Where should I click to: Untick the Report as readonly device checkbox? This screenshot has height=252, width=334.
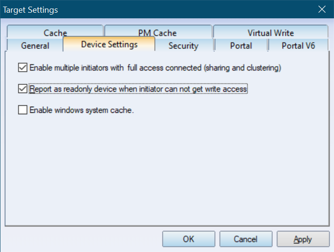[23, 89]
